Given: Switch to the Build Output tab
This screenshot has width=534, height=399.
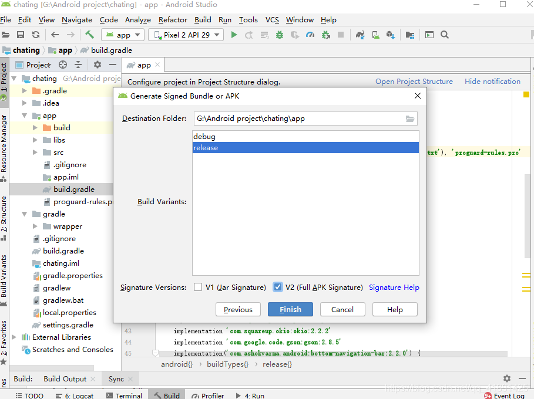Looking at the screenshot, I should coord(65,378).
